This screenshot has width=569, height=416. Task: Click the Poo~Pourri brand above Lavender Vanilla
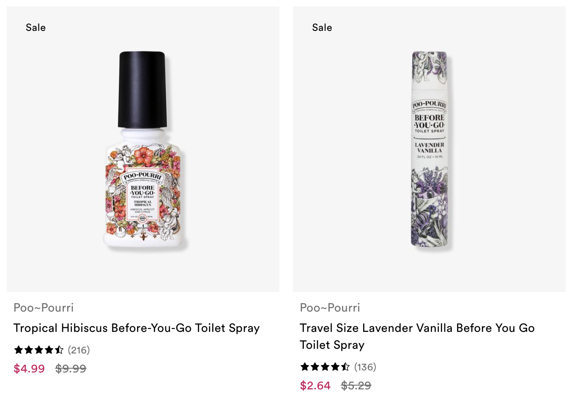pos(330,308)
